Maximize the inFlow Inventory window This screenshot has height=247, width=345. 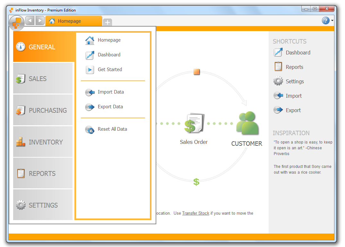tap(315, 9)
